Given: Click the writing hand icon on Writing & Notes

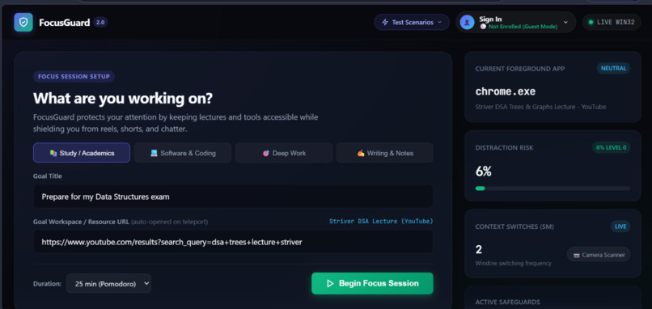Looking at the screenshot, I should (x=361, y=153).
